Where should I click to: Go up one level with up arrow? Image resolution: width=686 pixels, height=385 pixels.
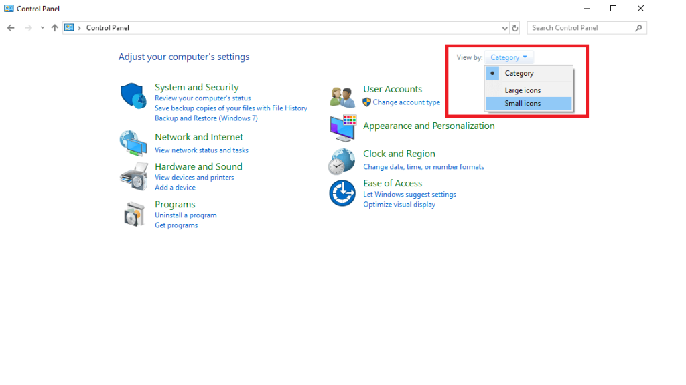click(55, 28)
